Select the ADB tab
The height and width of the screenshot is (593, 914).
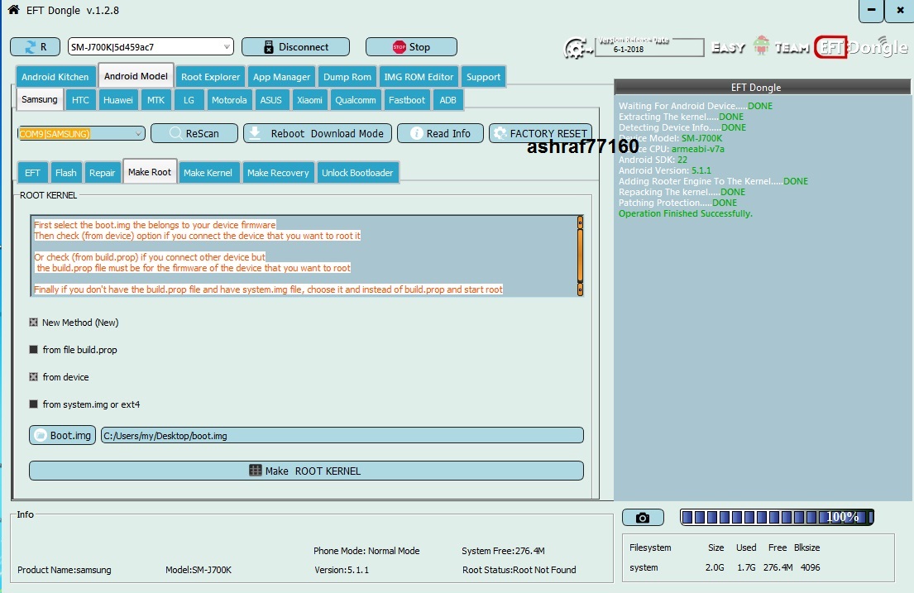447,100
